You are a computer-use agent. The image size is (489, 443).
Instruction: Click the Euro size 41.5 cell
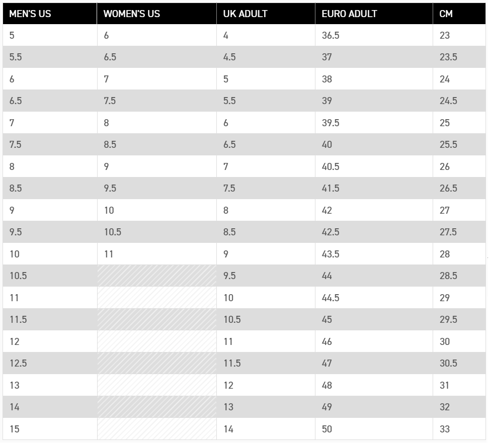pyautogui.click(x=374, y=188)
